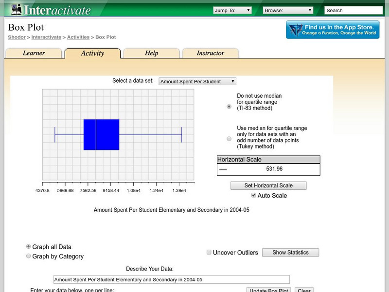Choose the Graph by Category option
Image resolution: width=389 pixels, height=292 pixels.
[x=28, y=256]
